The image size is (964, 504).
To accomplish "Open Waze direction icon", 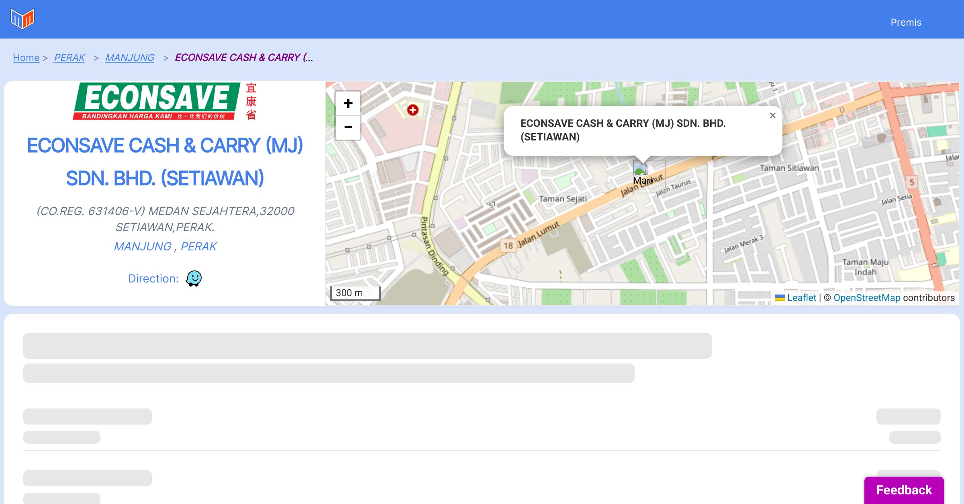I will [x=194, y=278].
